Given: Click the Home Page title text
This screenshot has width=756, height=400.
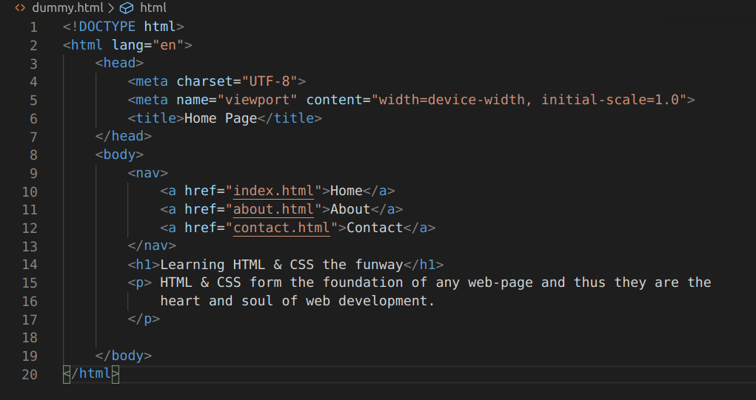Looking at the screenshot, I should click(x=221, y=118).
